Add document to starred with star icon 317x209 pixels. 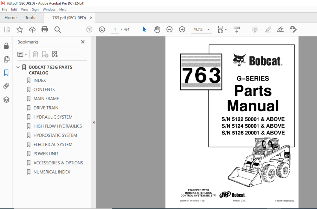(x=20, y=29)
